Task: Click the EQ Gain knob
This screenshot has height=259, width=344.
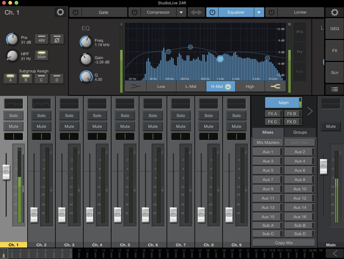Action: [86, 60]
